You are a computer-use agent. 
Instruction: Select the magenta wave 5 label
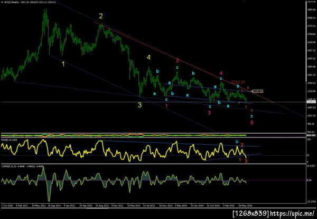[x=252, y=122]
